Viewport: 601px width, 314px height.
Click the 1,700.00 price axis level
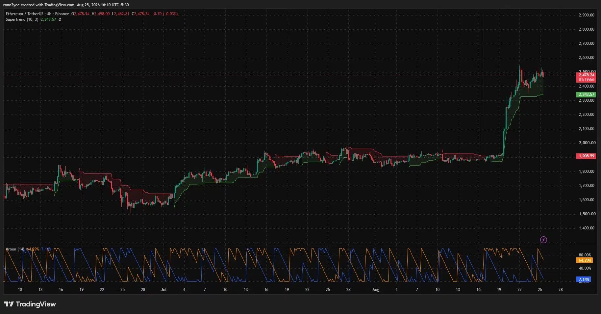(586, 186)
